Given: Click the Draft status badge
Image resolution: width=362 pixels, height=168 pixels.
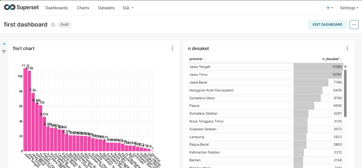Looking at the screenshot, I should click(x=65, y=25).
